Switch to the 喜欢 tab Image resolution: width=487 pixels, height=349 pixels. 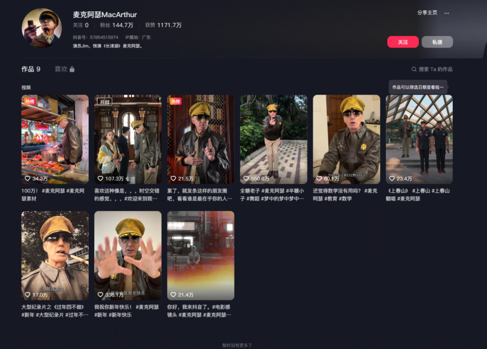(61, 69)
